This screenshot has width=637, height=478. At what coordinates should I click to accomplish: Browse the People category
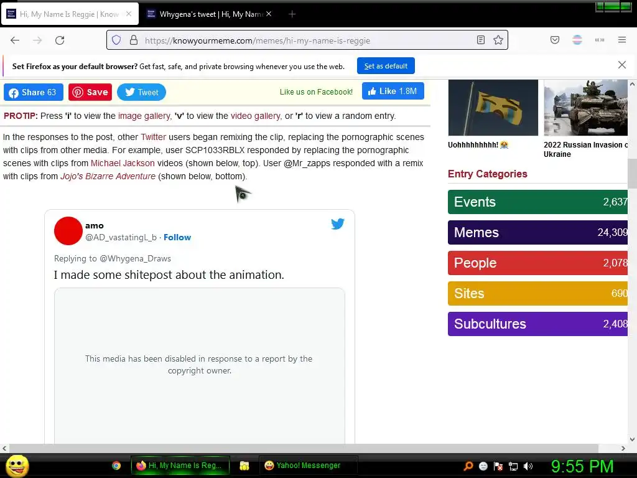tap(537, 263)
